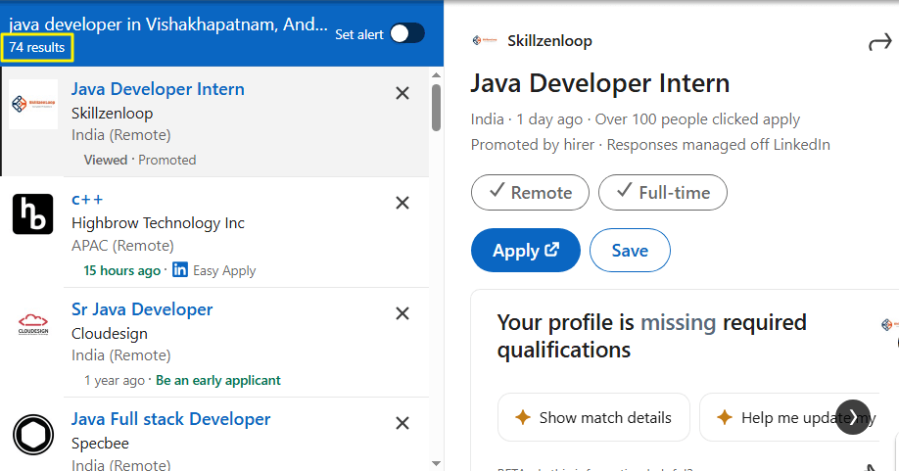Toggle the Set alert switch
899x471 pixels.
(406, 34)
